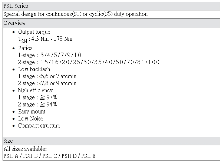Click the T2N torque range 4.3 Nm - 178 Nm
Image resolution: width=221 pixels, height=162 pixels.
coord(45,39)
